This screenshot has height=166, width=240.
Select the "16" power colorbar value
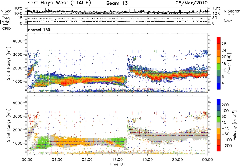tap(224, 64)
